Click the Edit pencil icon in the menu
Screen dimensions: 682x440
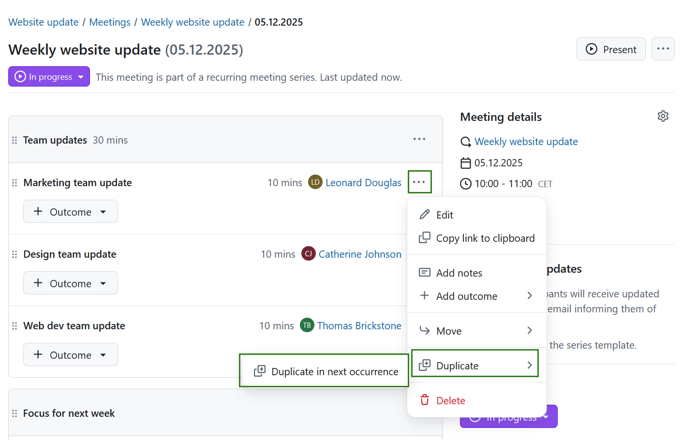[424, 214]
